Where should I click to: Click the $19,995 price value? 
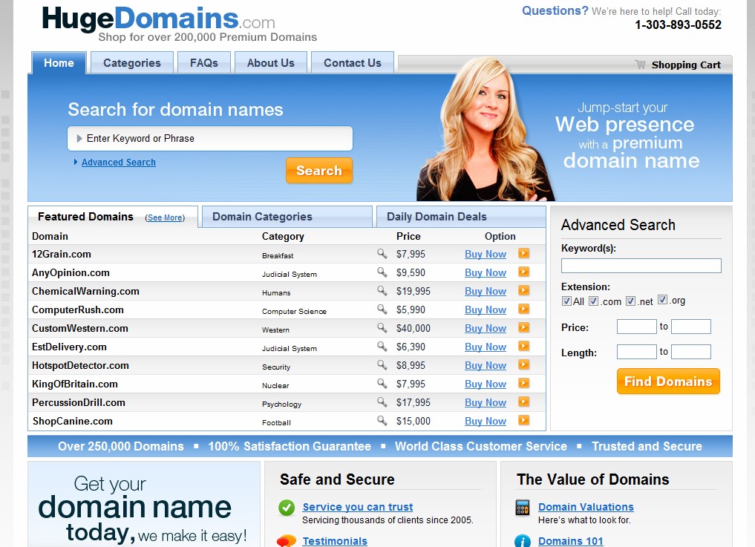(413, 292)
